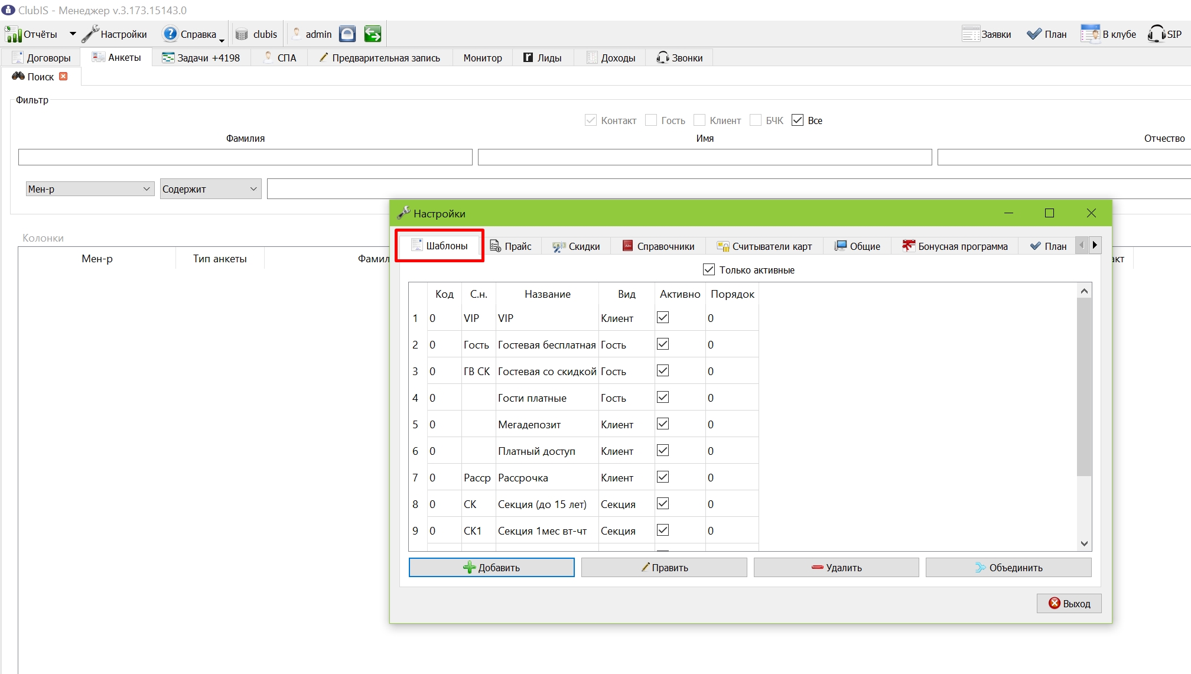Expand the arrow next to Отчёты
1191x674 pixels.
(73, 34)
